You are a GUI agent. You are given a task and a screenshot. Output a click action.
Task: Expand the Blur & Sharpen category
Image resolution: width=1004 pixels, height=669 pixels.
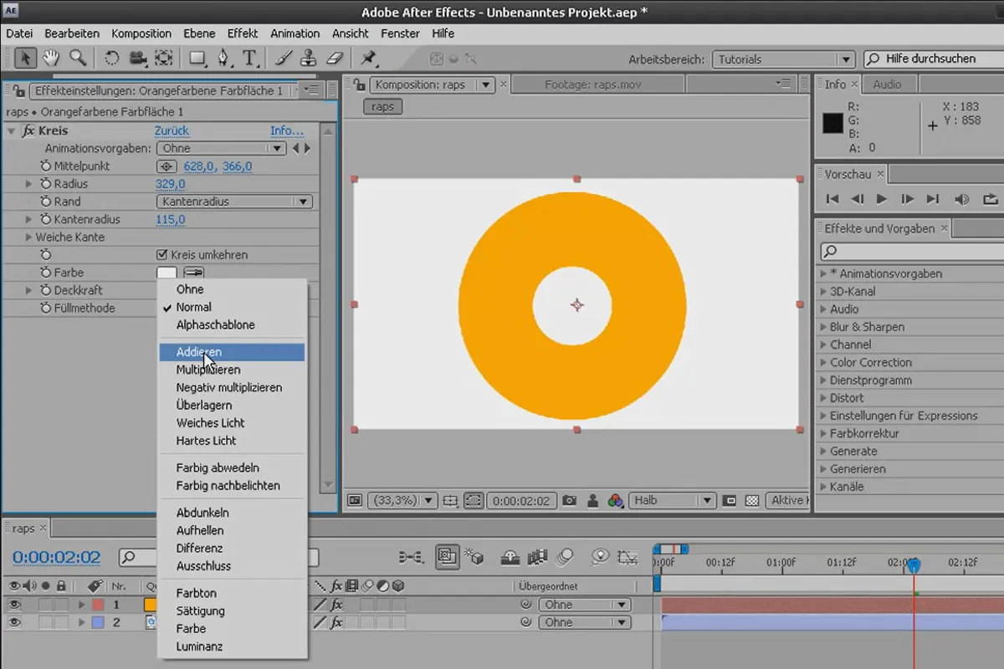tap(822, 327)
